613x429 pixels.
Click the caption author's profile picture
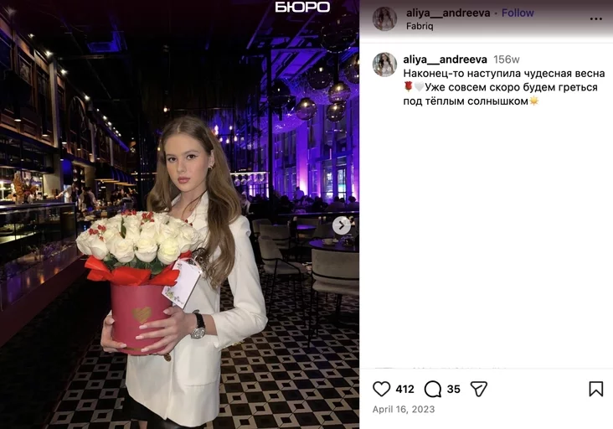(384, 65)
